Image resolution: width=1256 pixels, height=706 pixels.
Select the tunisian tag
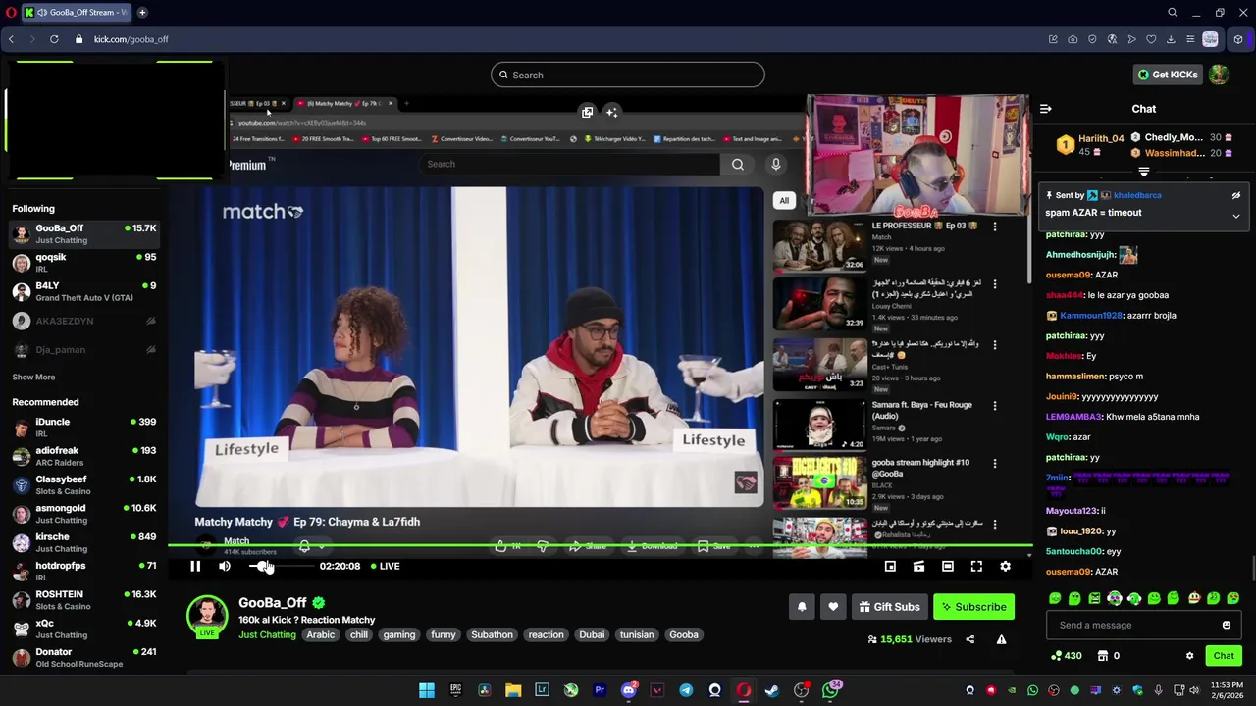coord(637,634)
